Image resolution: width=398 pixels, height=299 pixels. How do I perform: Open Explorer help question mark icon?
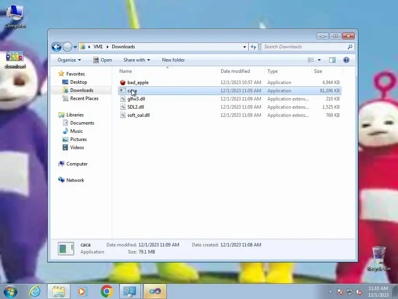point(346,60)
